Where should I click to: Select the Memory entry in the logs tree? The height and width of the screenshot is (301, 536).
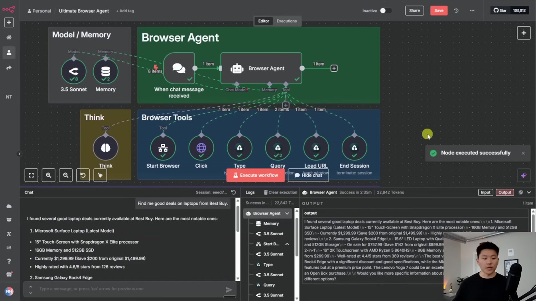pyautogui.click(x=271, y=224)
